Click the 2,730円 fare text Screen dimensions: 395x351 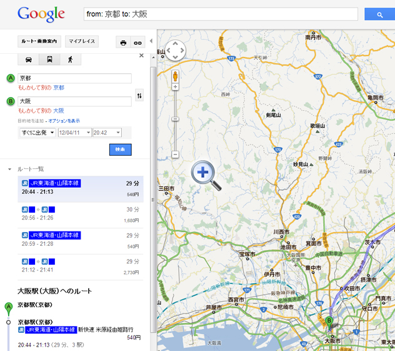pyautogui.click(x=131, y=272)
